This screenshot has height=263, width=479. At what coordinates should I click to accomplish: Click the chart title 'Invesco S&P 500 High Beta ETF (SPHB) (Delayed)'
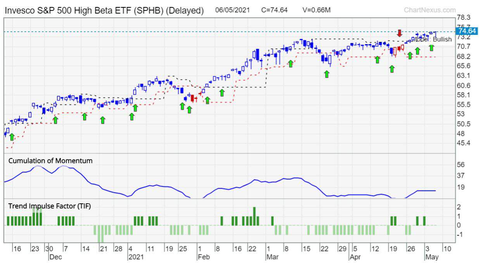click(104, 10)
